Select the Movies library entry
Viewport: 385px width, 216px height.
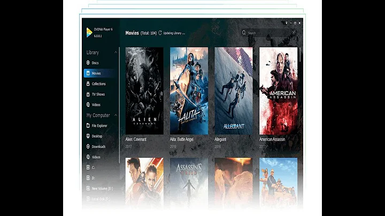coord(99,73)
